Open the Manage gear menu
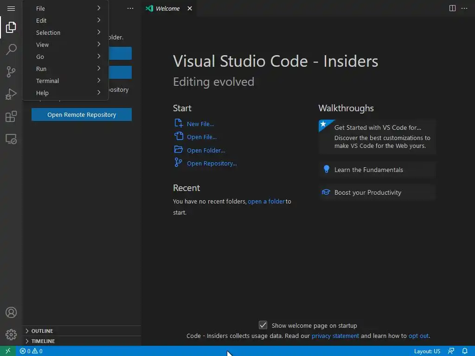 [11, 335]
